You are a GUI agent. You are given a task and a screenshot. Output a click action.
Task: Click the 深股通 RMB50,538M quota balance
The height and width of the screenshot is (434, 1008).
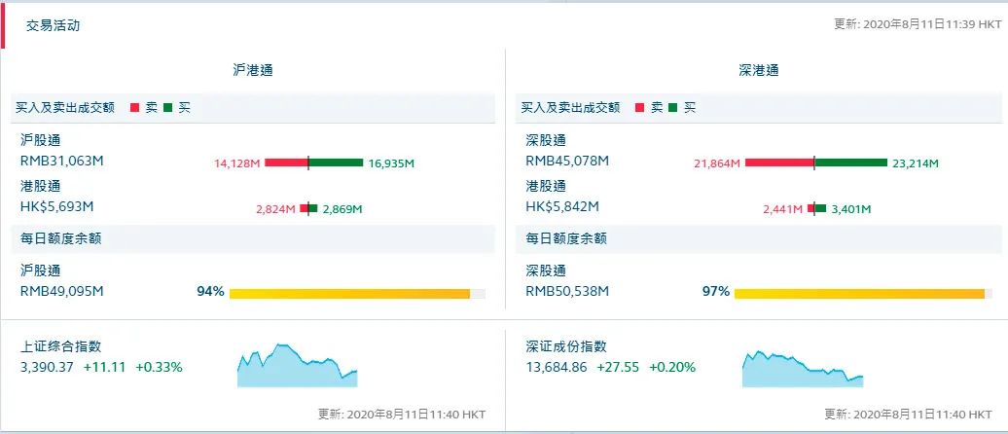(x=567, y=291)
